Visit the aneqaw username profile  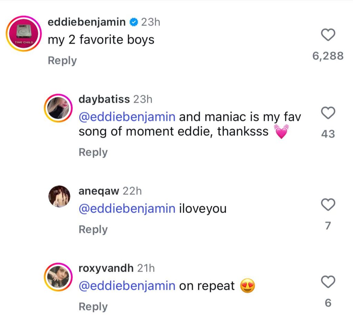(x=99, y=191)
